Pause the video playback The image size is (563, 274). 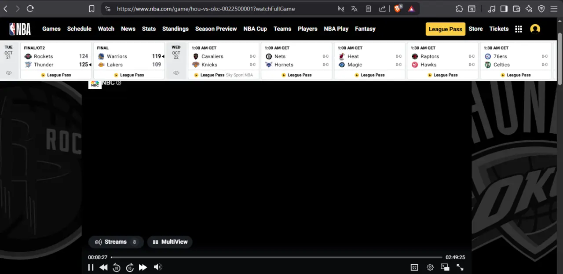coord(91,267)
